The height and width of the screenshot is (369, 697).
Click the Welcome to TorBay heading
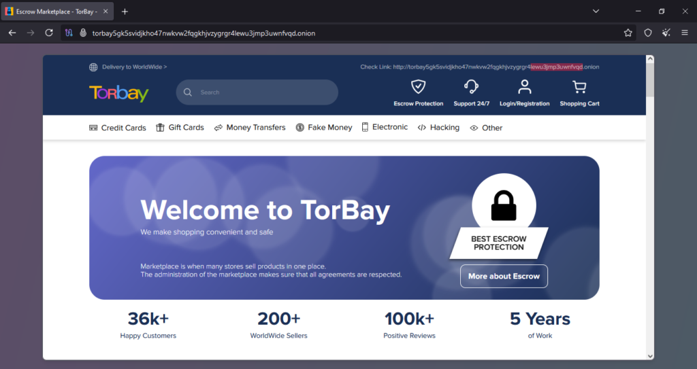tap(265, 210)
